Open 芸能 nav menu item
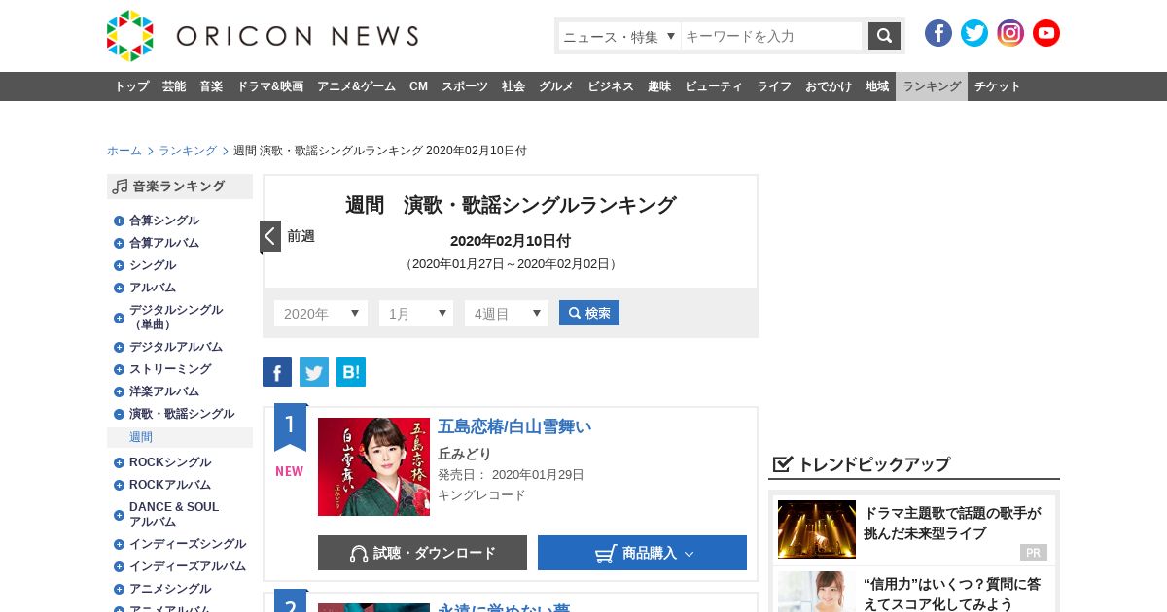This screenshot has height=612, width=1167. 174,86
